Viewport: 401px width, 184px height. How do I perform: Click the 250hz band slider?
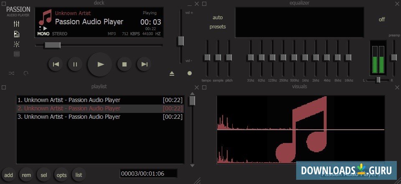click(283, 58)
